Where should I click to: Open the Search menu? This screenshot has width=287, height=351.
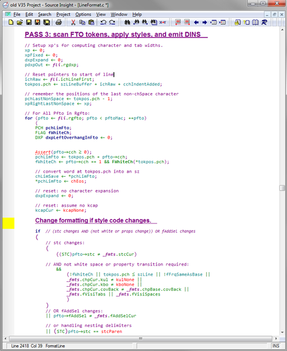44,14
